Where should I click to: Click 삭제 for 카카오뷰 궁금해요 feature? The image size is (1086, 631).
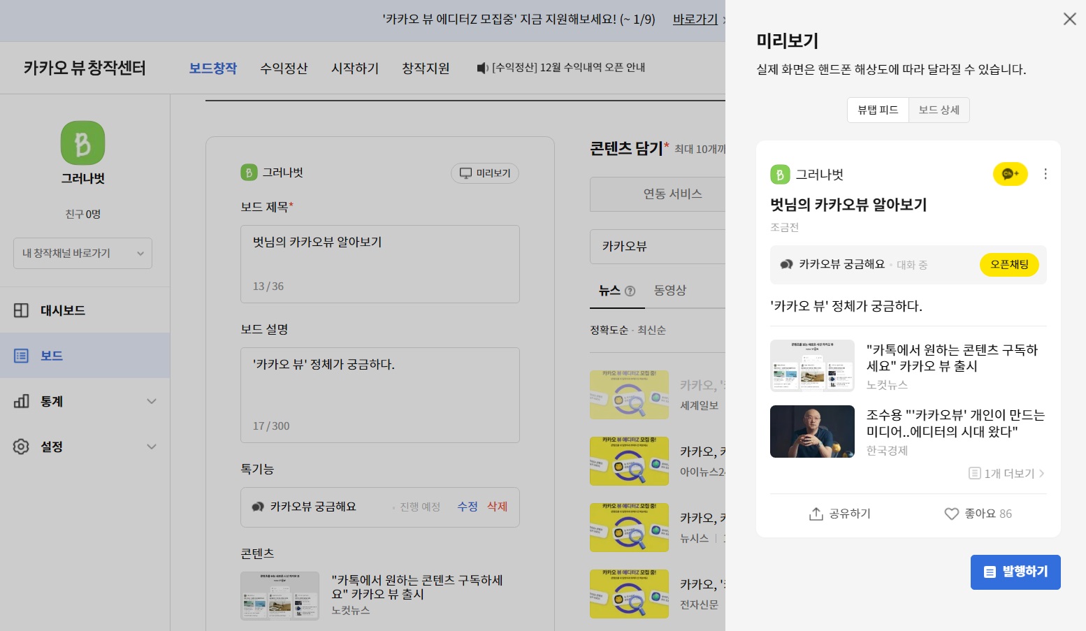pyautogui.click(x=498, y=507)
